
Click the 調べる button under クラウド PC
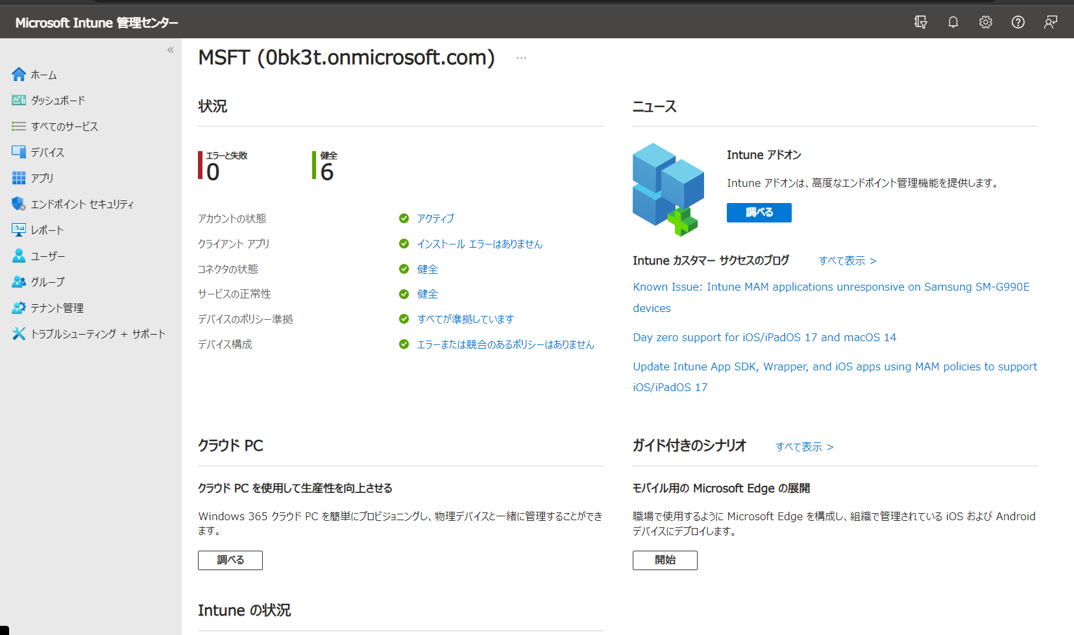pyautogui.click(x=230, y=560)
